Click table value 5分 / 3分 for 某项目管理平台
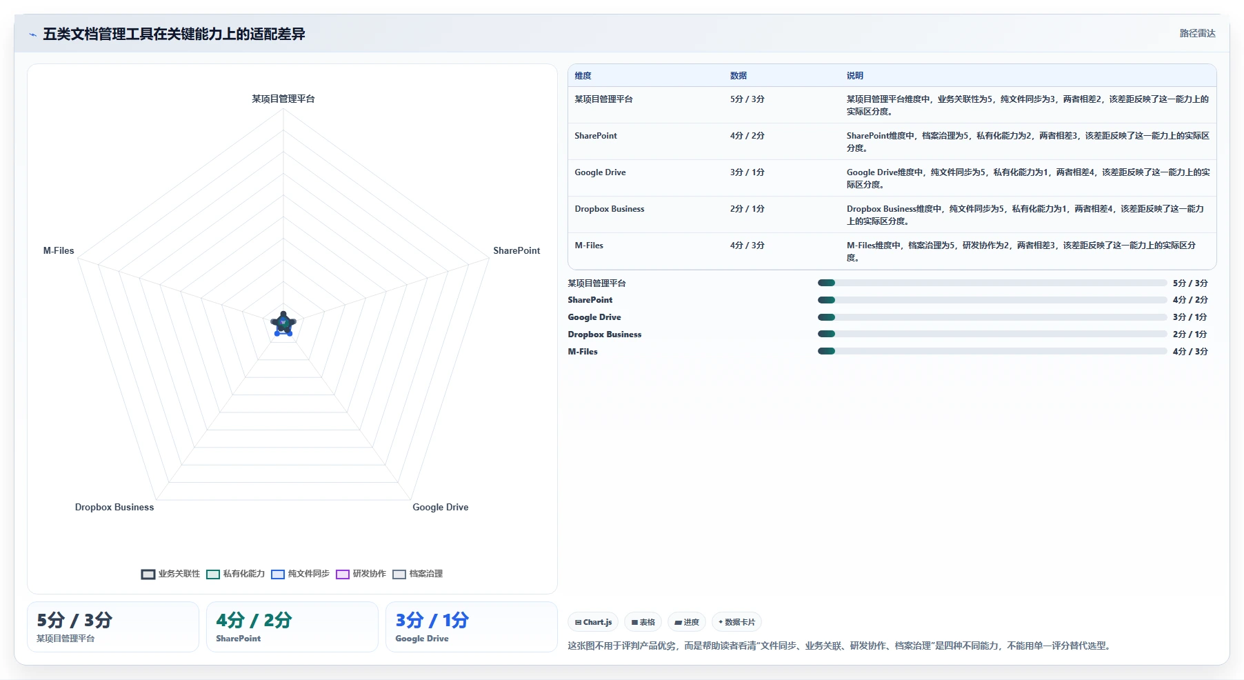The height and width of the screenshot is (680, 1244). click(748, 99)
